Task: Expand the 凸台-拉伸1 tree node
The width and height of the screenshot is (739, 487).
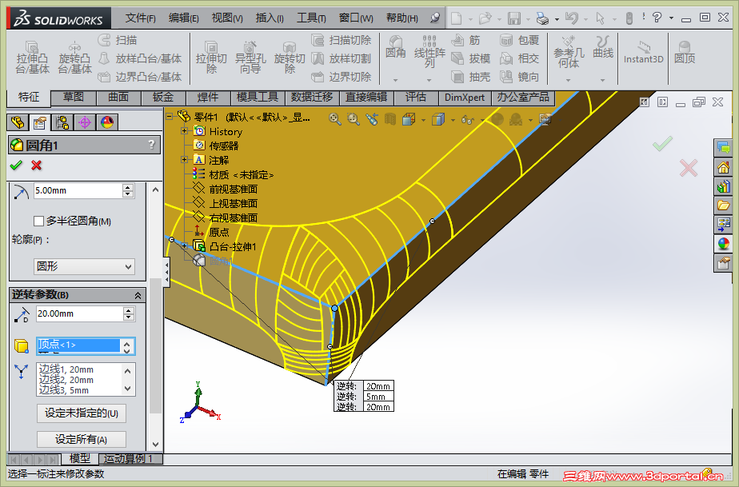Action: [184, 245]
